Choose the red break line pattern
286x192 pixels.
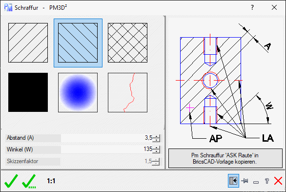[127, 92]
